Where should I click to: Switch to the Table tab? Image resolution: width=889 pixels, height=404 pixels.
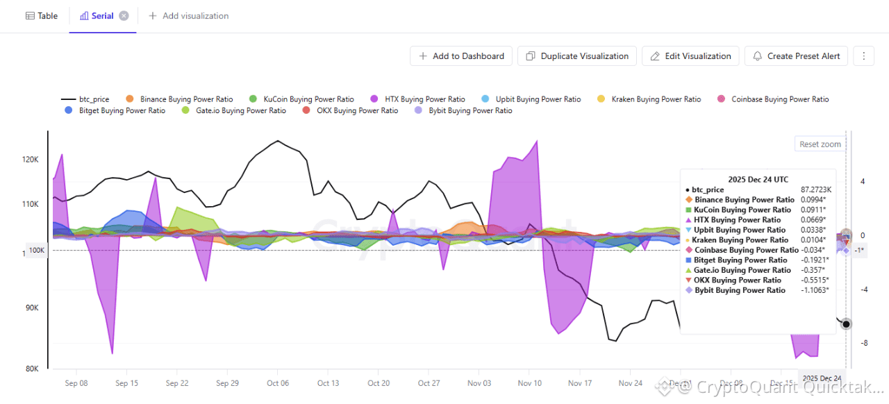[x=42, y=16]
